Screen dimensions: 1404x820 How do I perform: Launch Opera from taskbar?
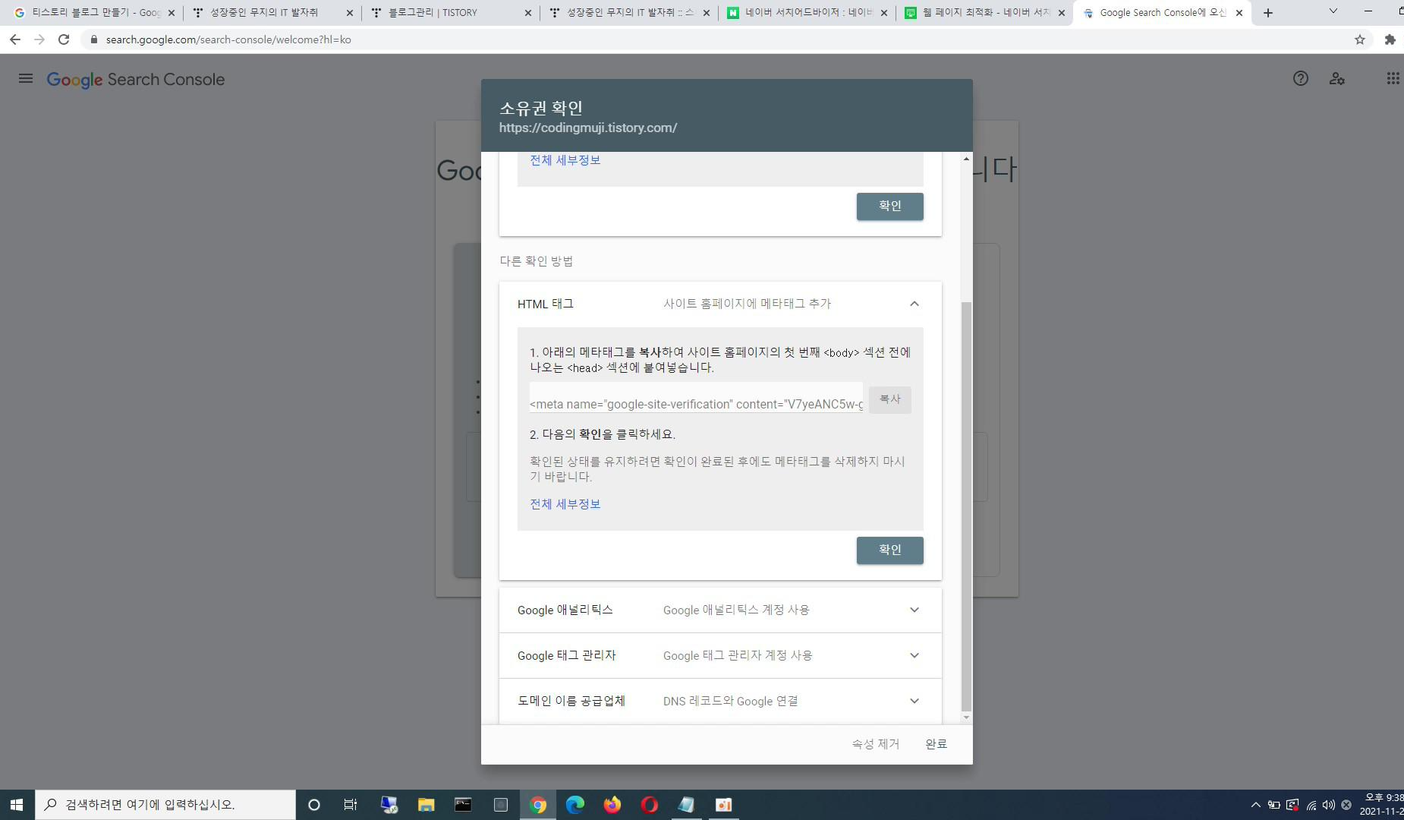point(650,805)
